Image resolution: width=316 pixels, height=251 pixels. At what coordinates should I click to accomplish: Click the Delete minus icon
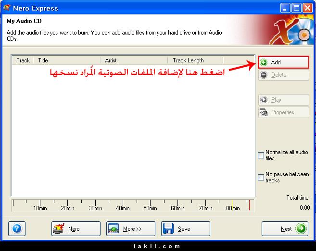[x=264, y=75]
